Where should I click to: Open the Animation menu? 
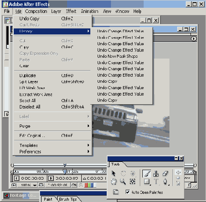89,11
